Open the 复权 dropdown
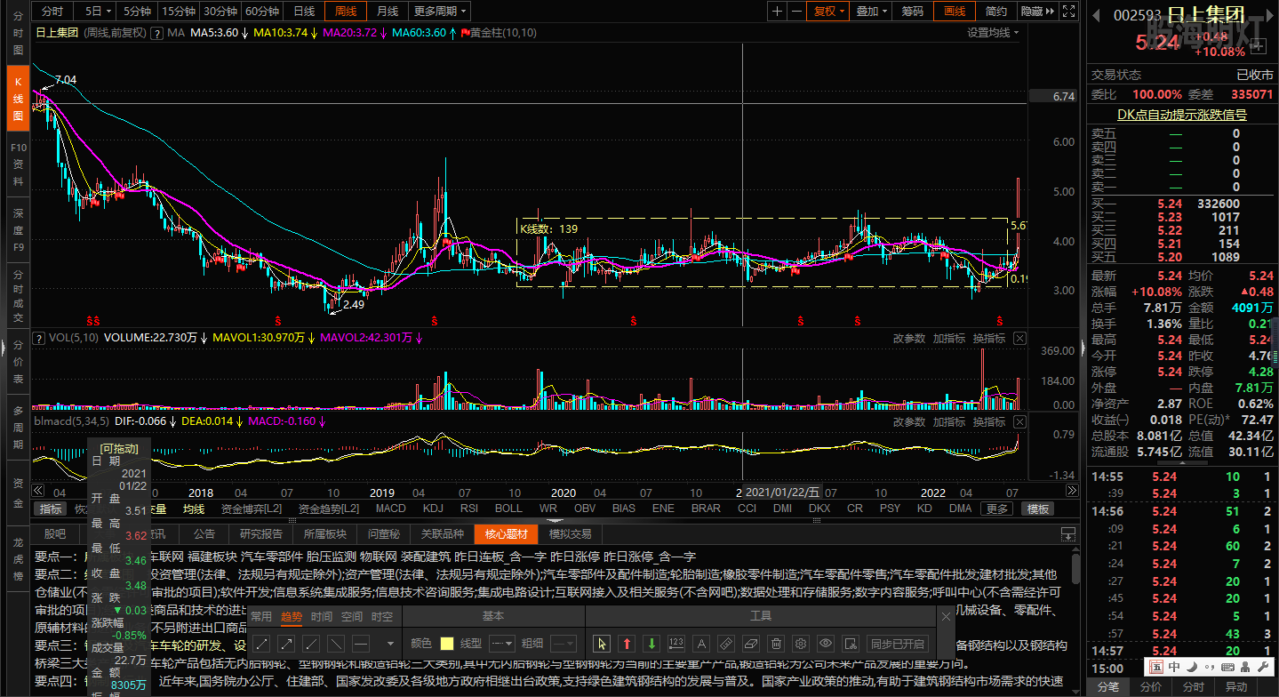Screen dimensions: 1279x697 click(828, 11)
